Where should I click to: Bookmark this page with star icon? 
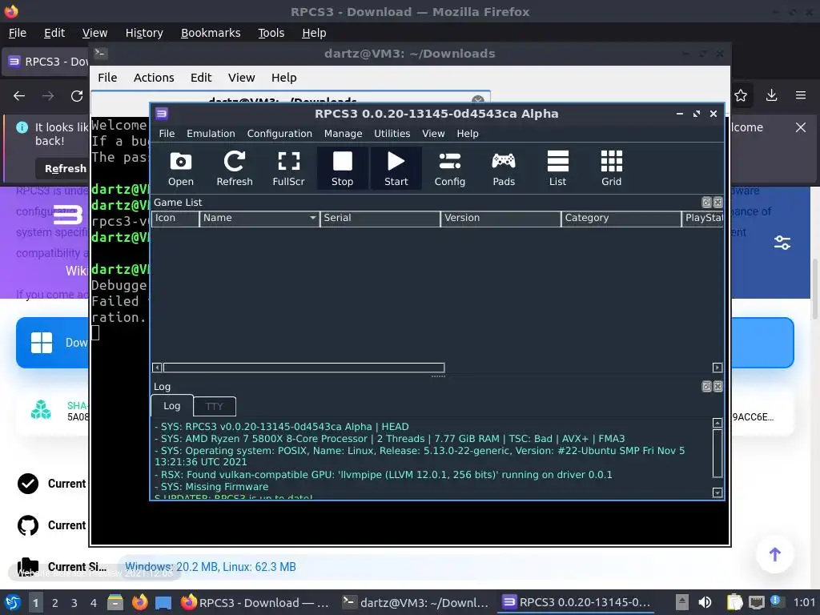741,96
